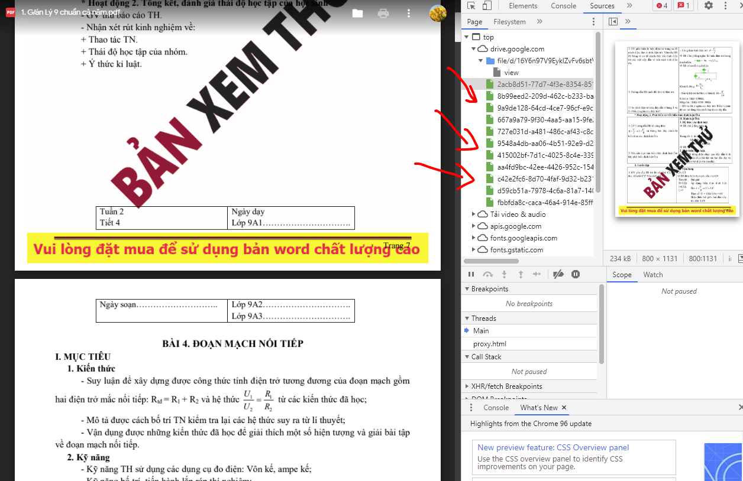Switch to the Filesystem navigator tab
Image resolution: width=743 pixels, height=481 pixels.
509,22
